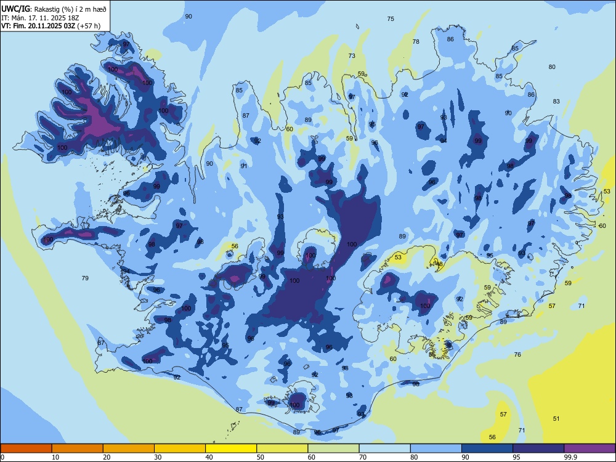Screen dimensions: 616x462
Task: Click the bright yellow 40–50 legend swatch
Action: [231, 448]
